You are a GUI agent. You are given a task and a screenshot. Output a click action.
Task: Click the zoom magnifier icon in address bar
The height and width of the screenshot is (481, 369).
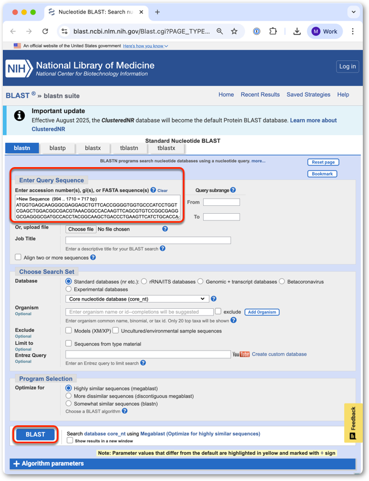pyautogui.click(x=219, y=32)
